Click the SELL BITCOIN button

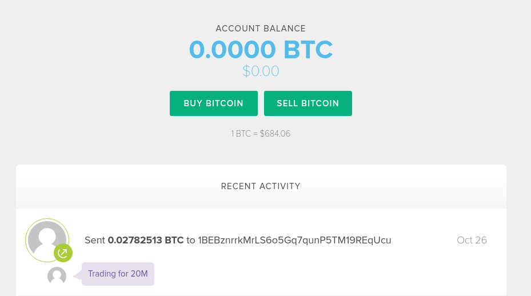308,103
